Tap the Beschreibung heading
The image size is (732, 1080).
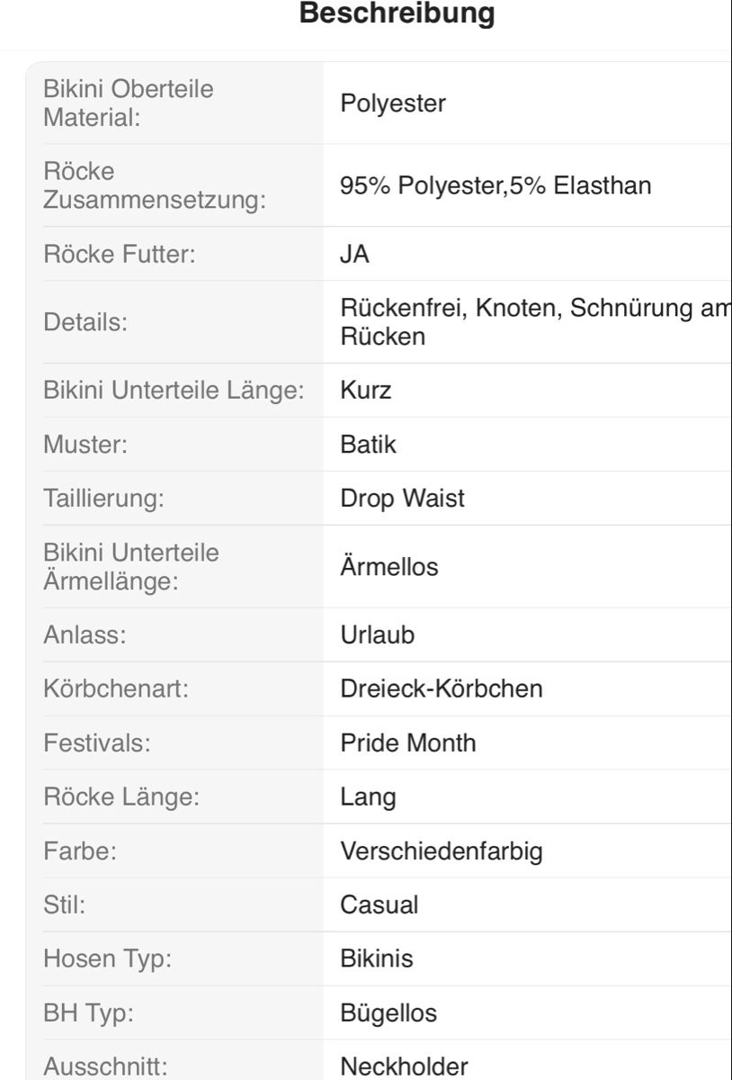[x=396, y=14]
